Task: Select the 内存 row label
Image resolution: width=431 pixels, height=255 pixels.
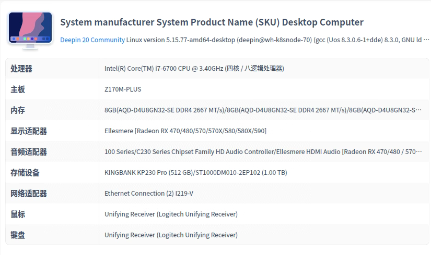Action: point(18,110)
